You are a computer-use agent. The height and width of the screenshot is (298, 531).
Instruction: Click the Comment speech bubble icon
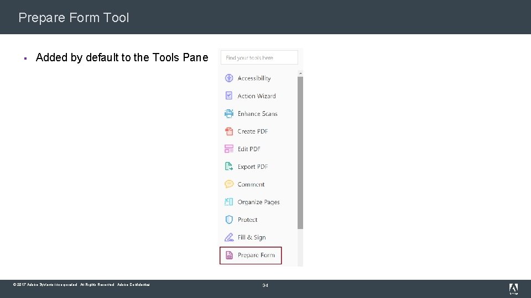point(229,184)
